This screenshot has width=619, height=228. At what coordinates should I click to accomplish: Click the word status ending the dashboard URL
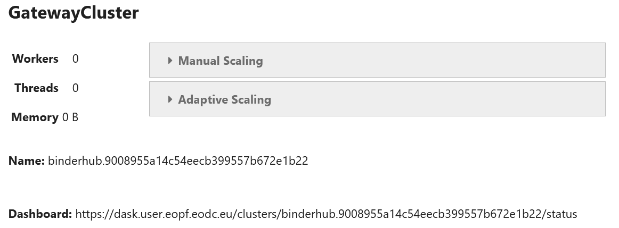coord(562,214)
